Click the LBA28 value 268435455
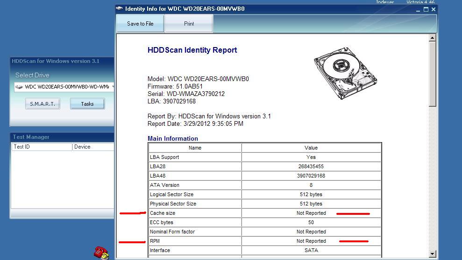Viewport: 462px width, 260px height. pos(311,166)
